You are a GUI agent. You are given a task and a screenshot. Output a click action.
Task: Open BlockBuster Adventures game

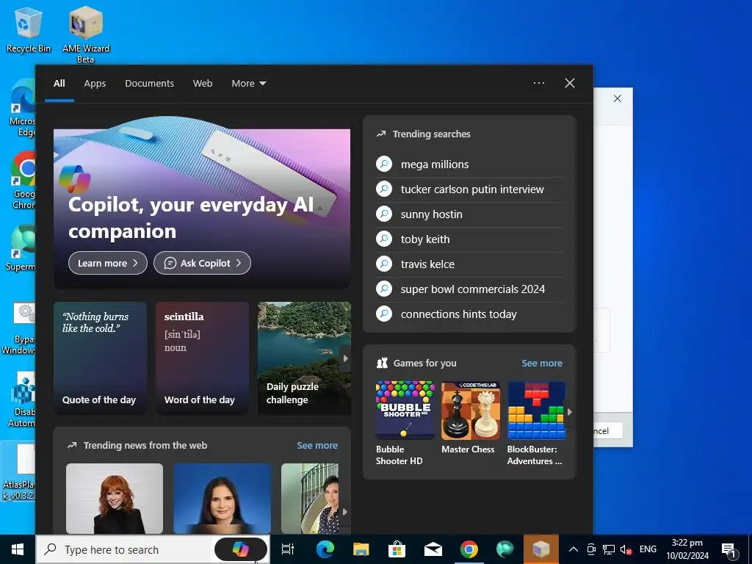pos(536,423)
